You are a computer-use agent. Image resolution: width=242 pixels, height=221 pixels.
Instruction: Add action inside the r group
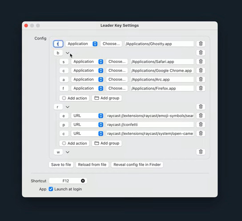pos(74,143)
